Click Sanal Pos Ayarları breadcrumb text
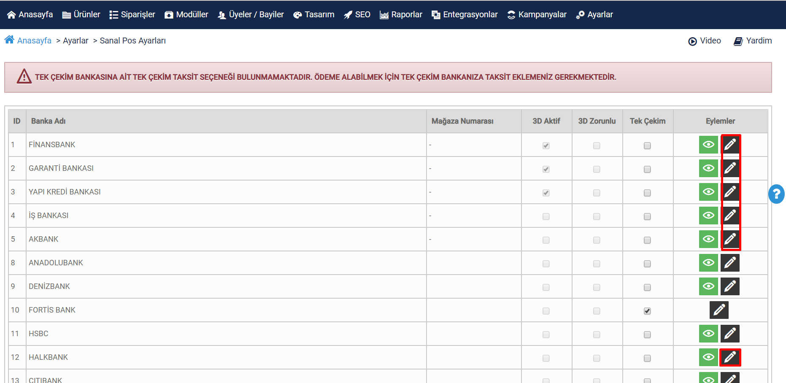The height and width of the screenshot is (383, 786). click(132, 40)
